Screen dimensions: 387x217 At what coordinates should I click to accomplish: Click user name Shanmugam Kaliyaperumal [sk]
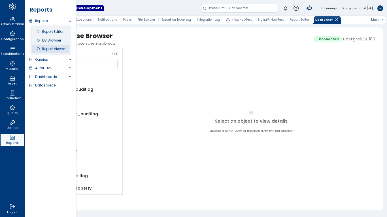(x=347, y=8)
